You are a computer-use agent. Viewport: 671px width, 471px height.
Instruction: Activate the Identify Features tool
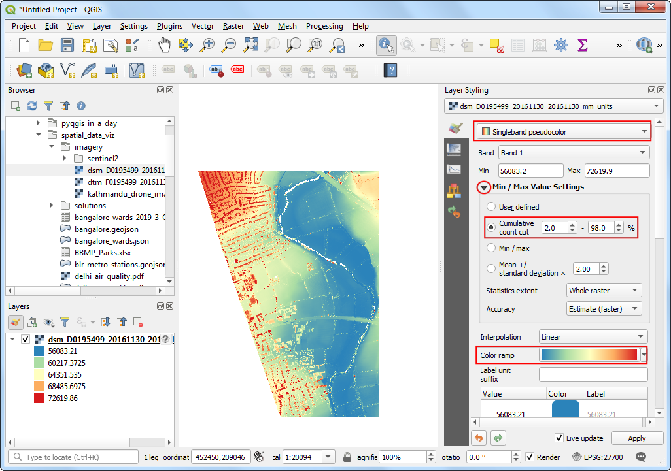[387, 45]
